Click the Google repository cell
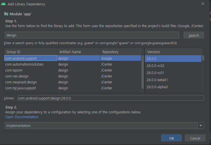211x145 pixels. coord(120,58)
